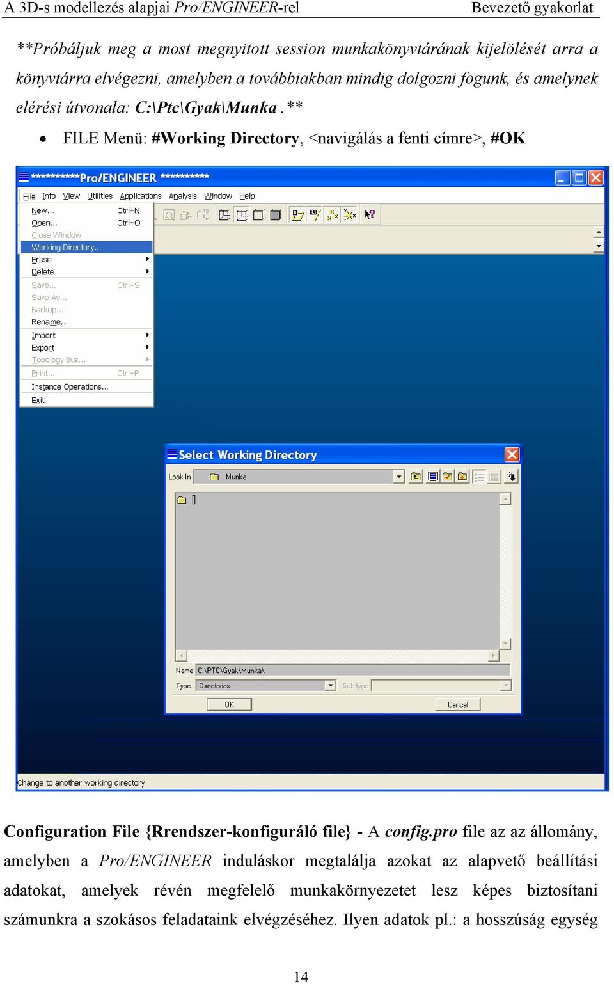The width and height of the screenshot is (614, 984).
Task: Click the OK button in dialog
Action: [229, 704]
